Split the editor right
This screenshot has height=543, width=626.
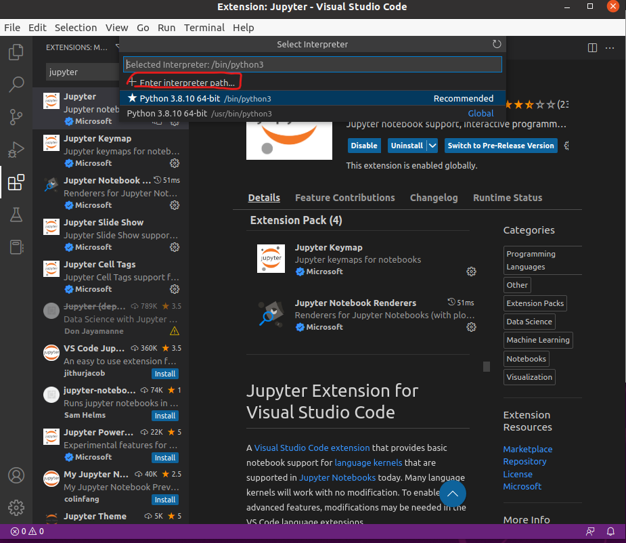[x=592, y=48]
